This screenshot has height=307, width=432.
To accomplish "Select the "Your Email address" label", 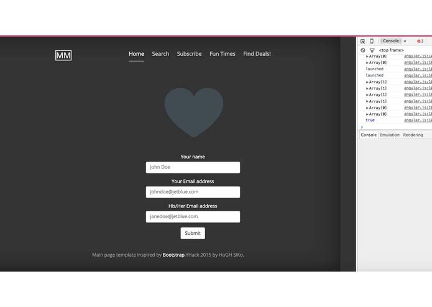I will [x=193, y=181].
